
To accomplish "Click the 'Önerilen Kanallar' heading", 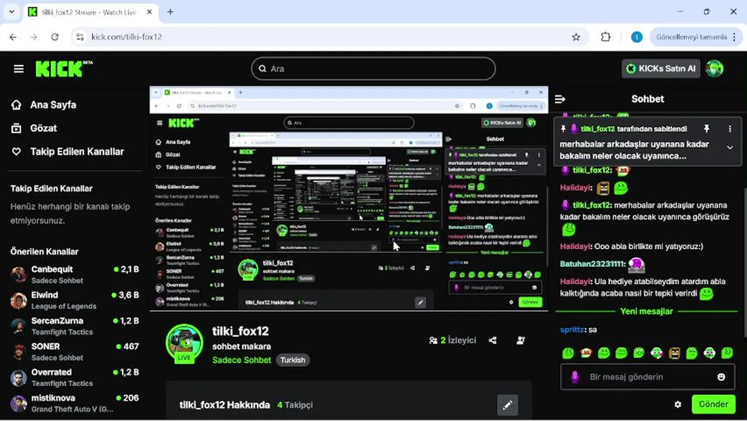I will click(44, 251).
